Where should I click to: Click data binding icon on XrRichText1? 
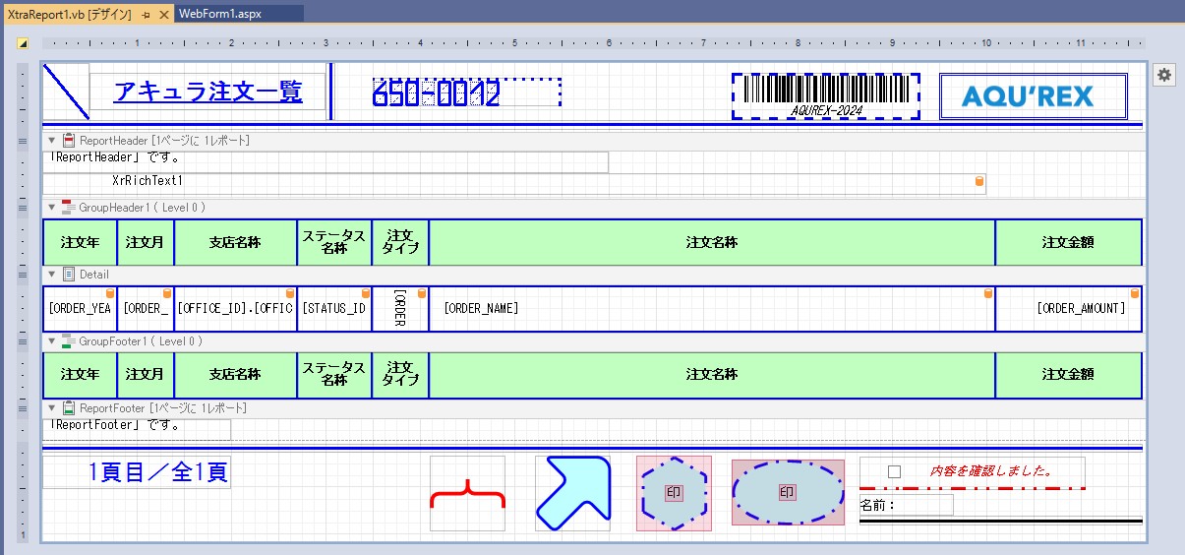point(978,181)
